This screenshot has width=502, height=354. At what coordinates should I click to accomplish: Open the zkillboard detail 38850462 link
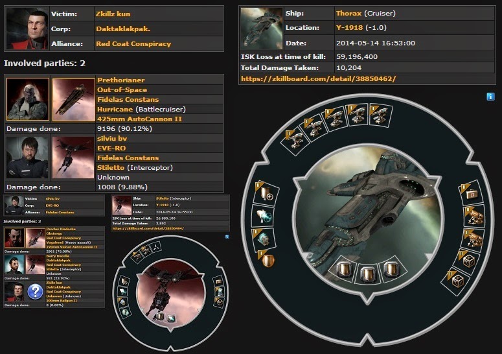(x=319, y=79)
